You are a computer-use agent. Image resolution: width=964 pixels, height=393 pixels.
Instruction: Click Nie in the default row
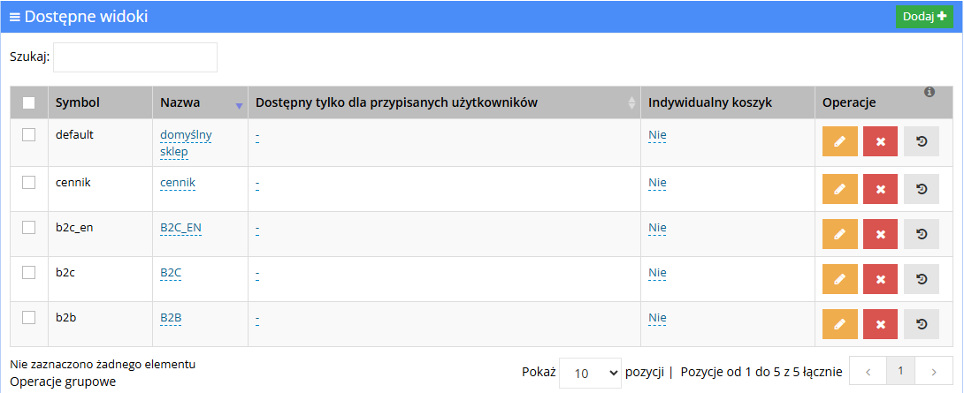click(657, 135)
